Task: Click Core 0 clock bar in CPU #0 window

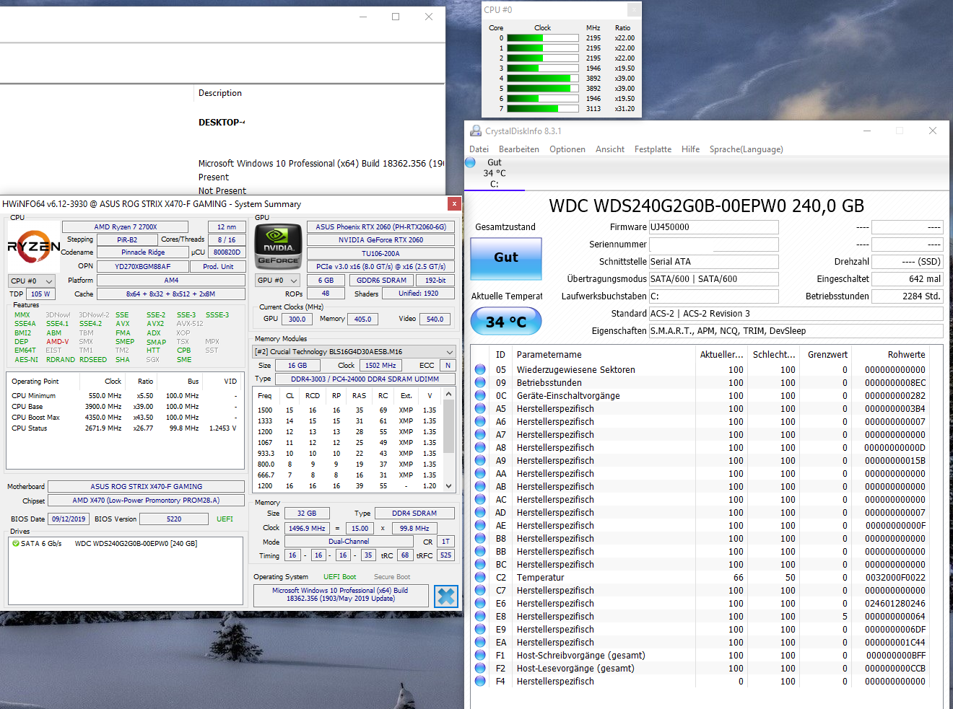Action: pyautogui.click(x=543, y=38)
